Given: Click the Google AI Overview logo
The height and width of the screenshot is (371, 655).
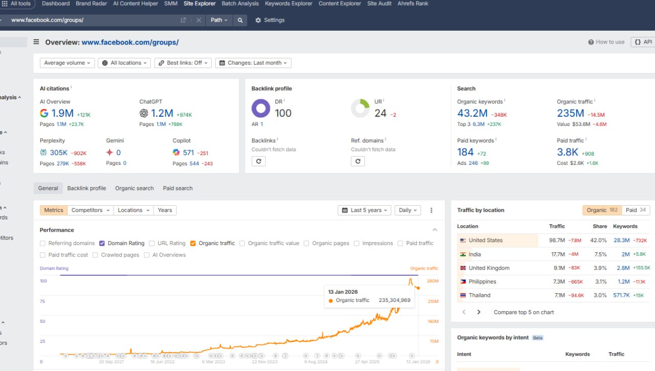Looking at the screenshot, I should click(45, 113).
